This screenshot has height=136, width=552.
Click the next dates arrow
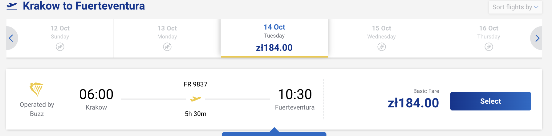pyautogui.click(x=537, y=38)
